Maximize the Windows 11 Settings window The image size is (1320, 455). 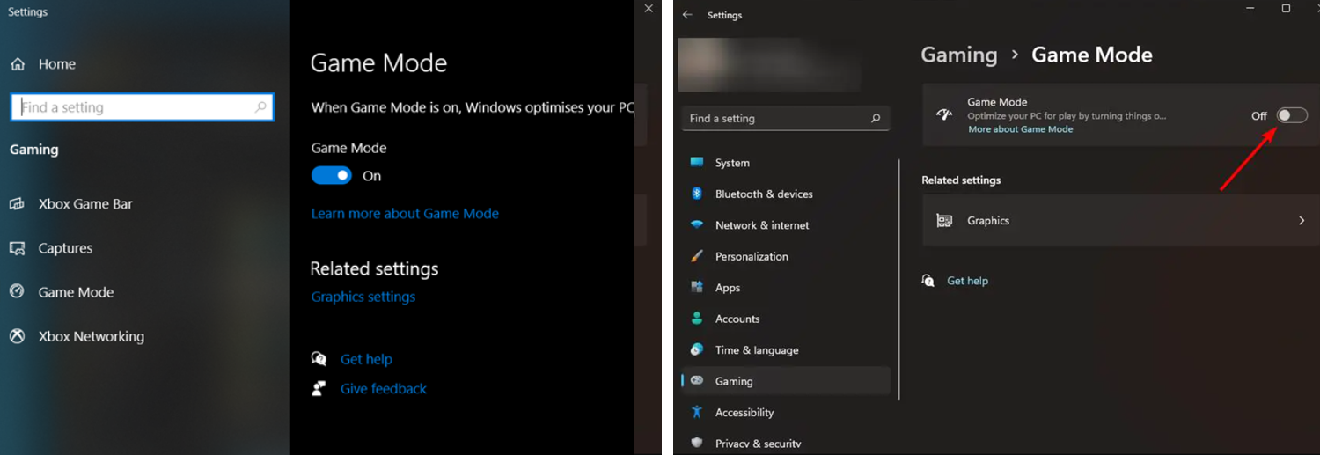click(x=1286, y=8)
